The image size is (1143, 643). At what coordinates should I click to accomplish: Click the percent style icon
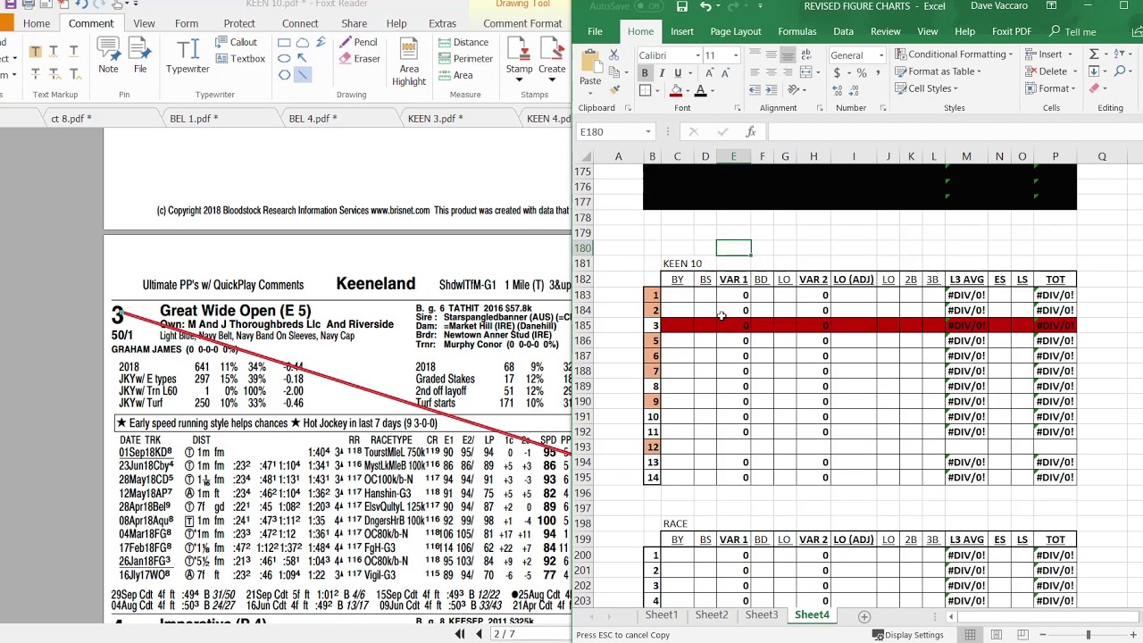(x=861, y=72)
